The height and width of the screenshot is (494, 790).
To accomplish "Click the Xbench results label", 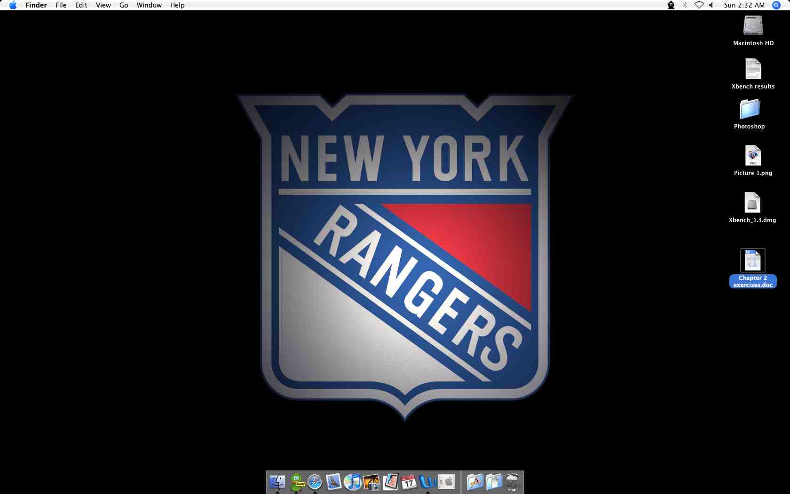I will (753, 87).
